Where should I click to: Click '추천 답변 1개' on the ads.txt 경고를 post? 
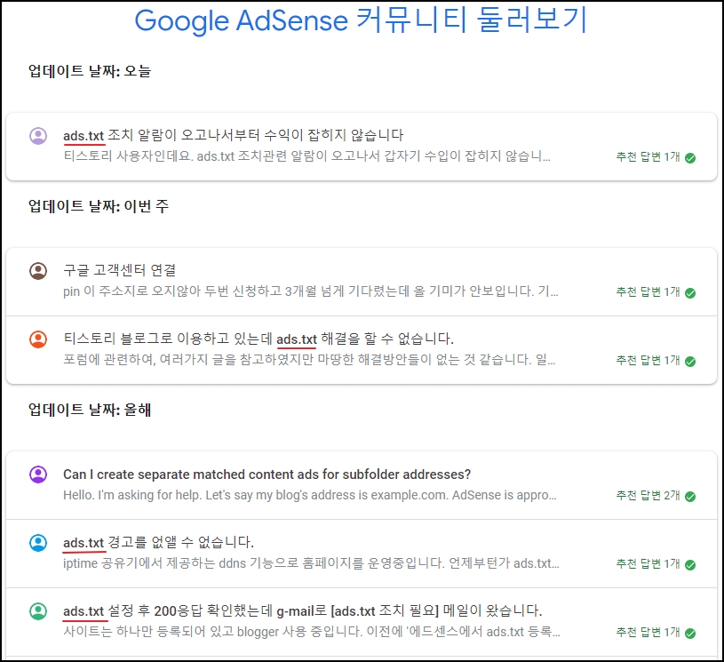[x=648, y=563]
